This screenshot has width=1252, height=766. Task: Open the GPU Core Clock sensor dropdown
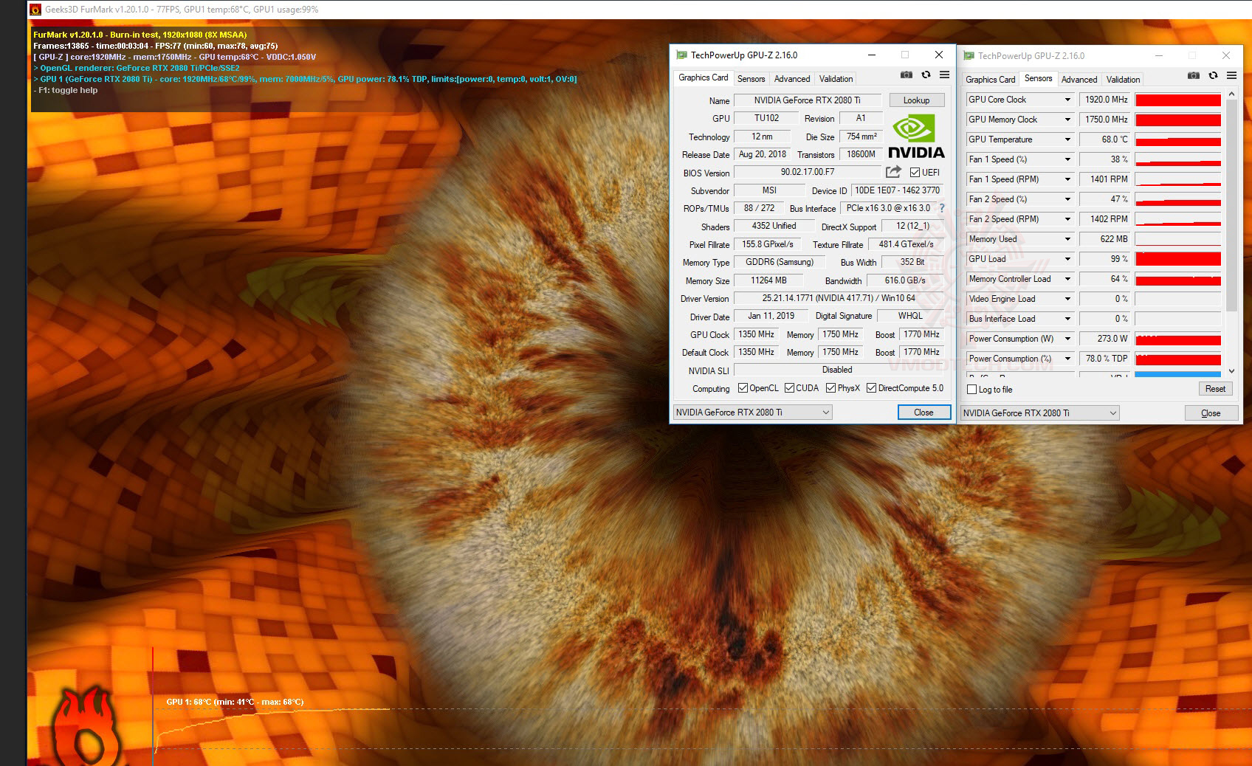1067,100
